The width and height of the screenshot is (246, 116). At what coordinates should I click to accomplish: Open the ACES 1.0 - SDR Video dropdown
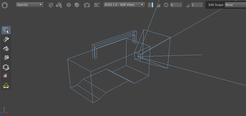click(124, 5)
